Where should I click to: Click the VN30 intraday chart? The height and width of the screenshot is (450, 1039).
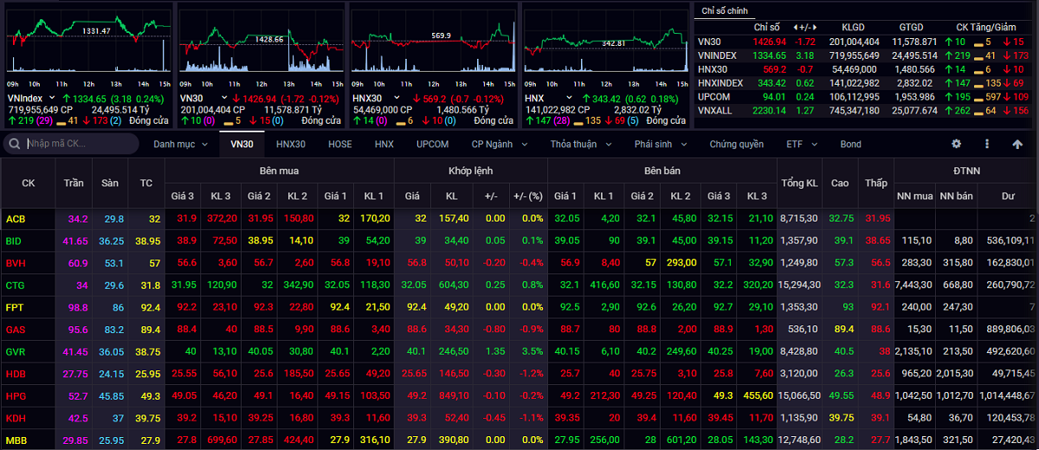[x=261, y=41]
